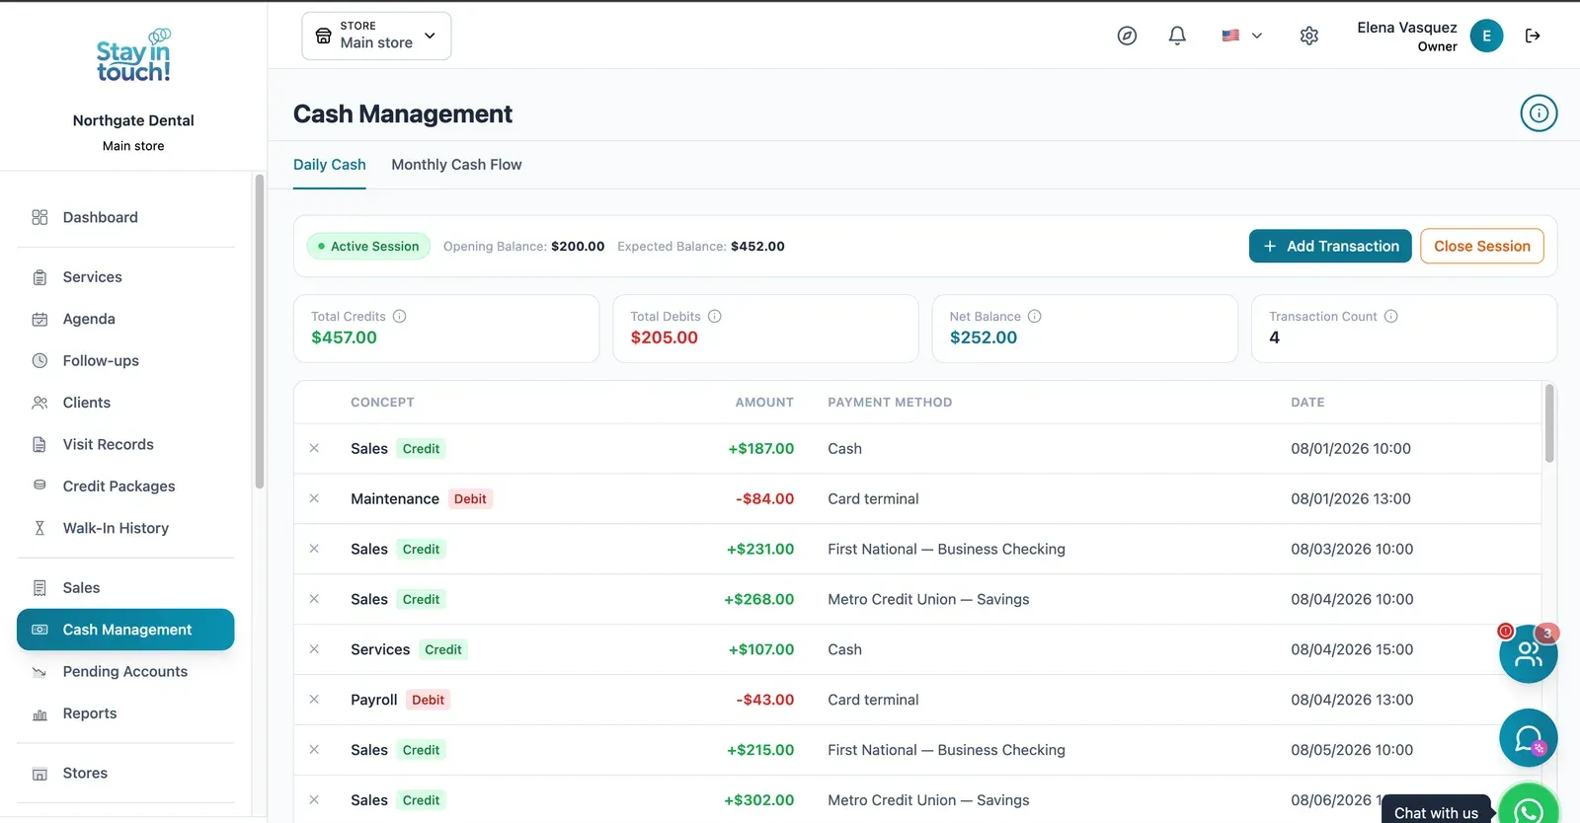Open Credit Packages

point(125,486)
